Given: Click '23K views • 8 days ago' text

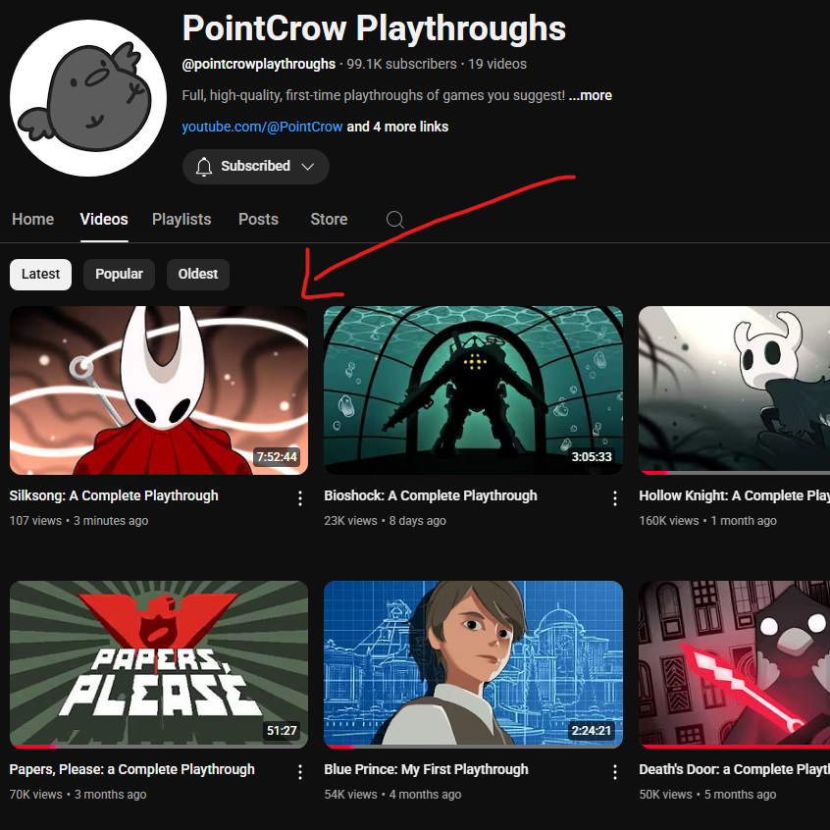Looking at the screenshot, I should pyautogui.click(x=385, y=521).
